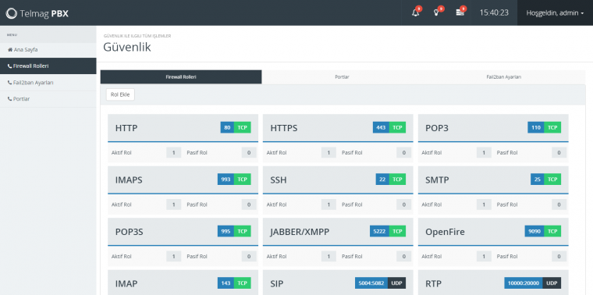Click Pasif Rol count on POP3 card
Image resolution: width=593 pixels, height=295 pixels.
(x=559, y=153)
